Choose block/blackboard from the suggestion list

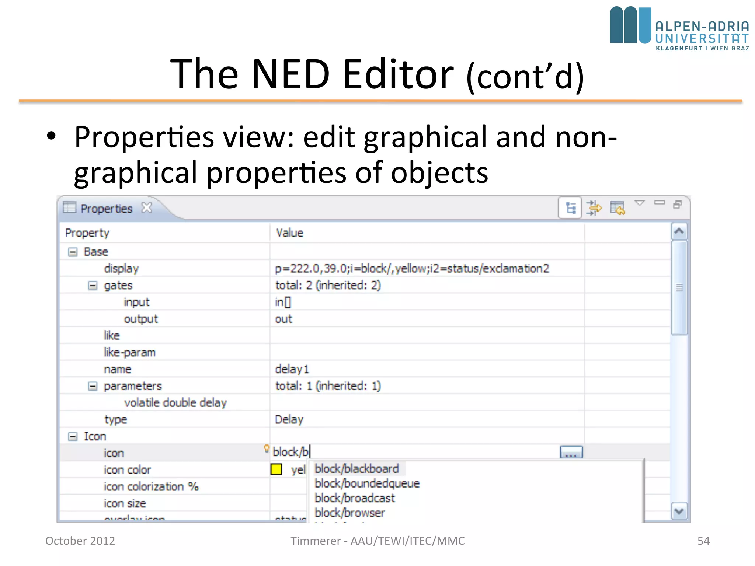click(x=356, y=469)
